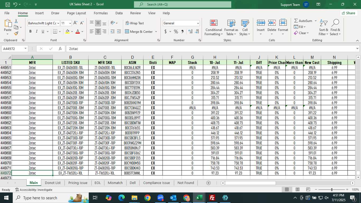Toggle Underline formatting
Viewport: 361px width, 203px height.
point(43,31)
